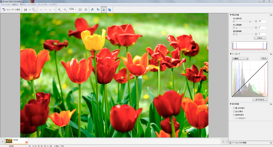Open the 110% zoom level dropdown

73,10
